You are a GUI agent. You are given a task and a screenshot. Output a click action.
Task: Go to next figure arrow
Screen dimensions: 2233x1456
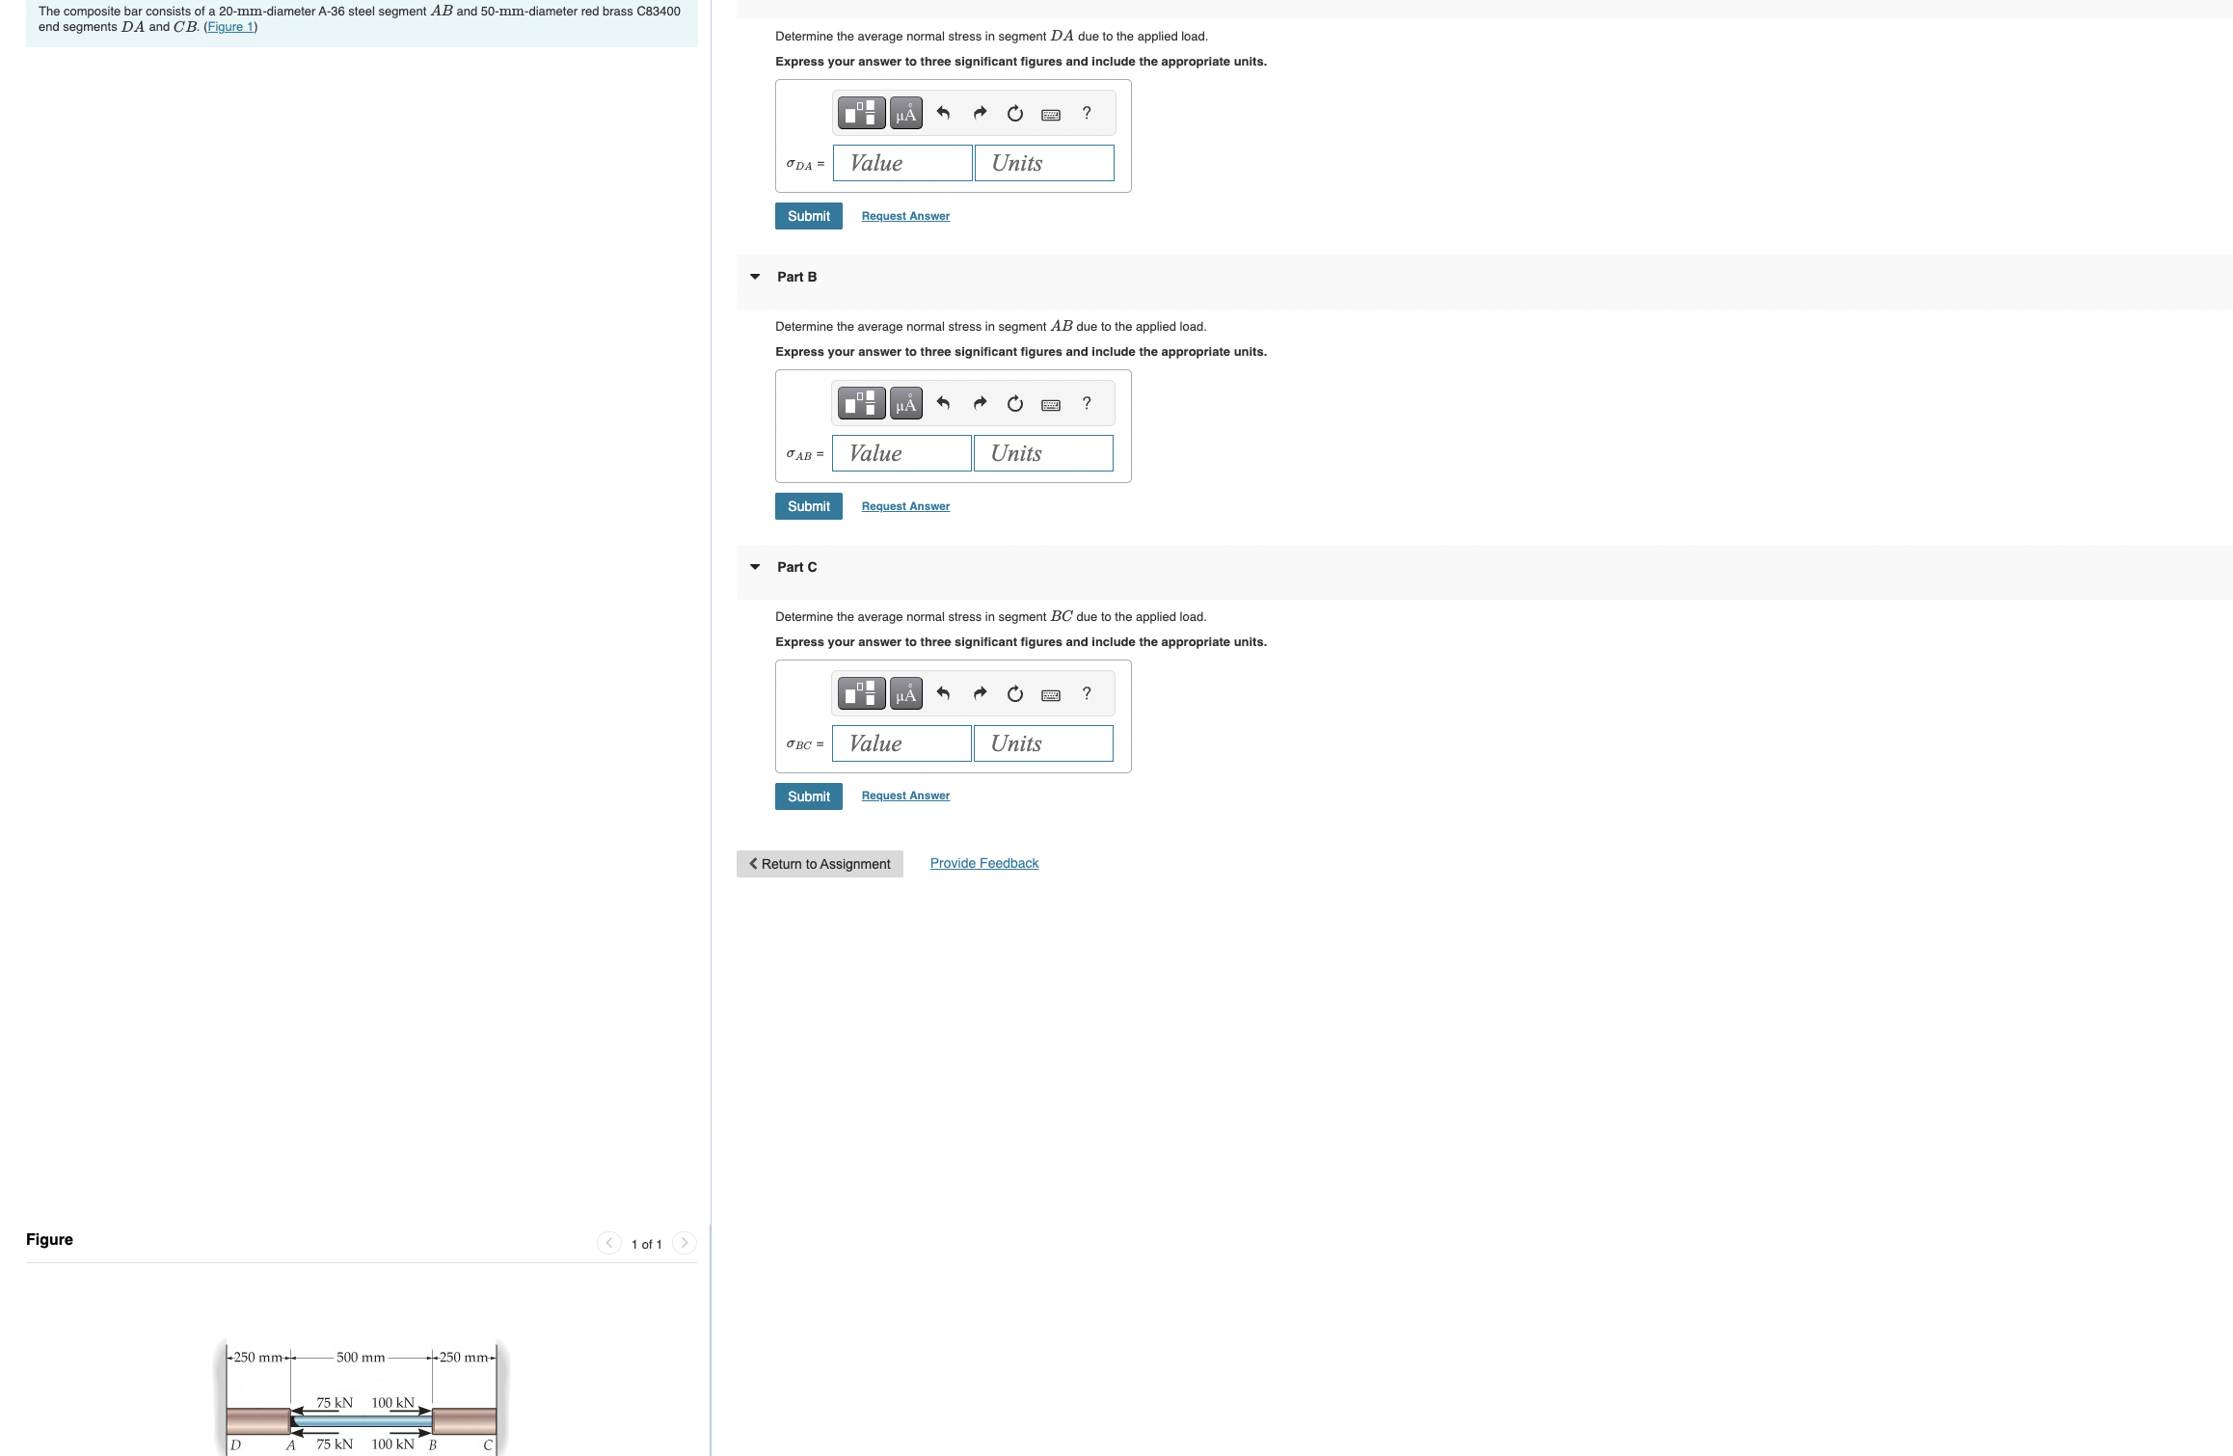click(685, 1243)
